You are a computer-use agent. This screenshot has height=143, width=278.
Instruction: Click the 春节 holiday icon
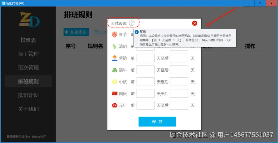coord(115,35)
